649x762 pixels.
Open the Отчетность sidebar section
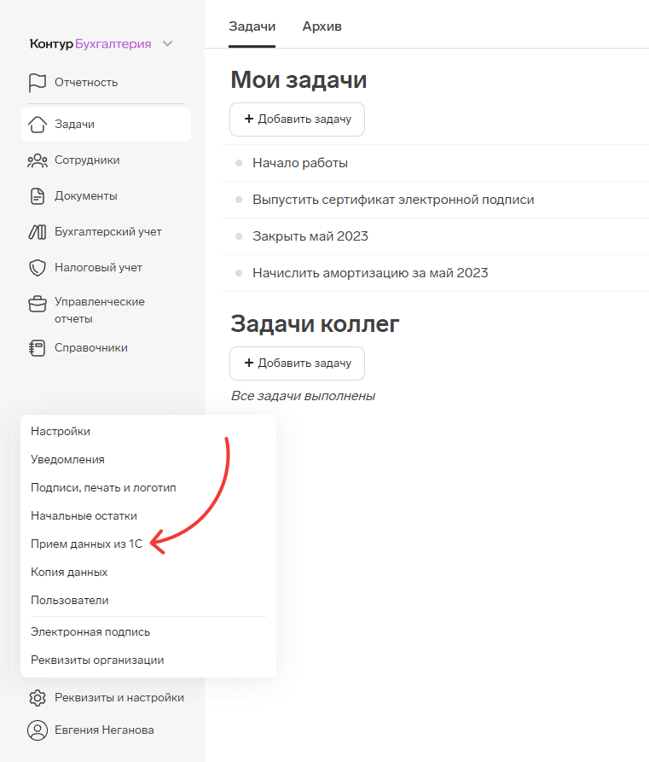86,83
